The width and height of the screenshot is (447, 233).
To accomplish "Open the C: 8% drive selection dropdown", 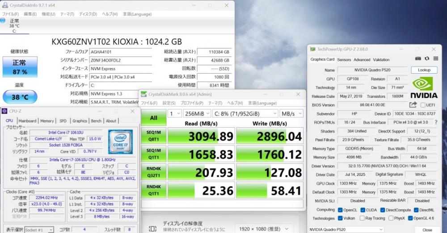I will pyautogui.click(x=245, y=114).
